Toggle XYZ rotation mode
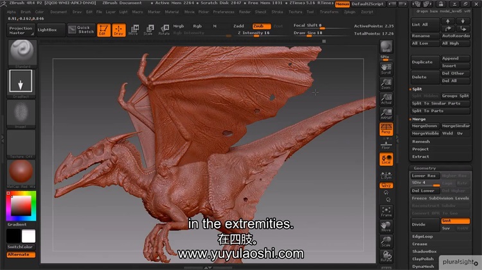Image resolution: width=482 pixels, height=270 pixels. pos(386,185)
